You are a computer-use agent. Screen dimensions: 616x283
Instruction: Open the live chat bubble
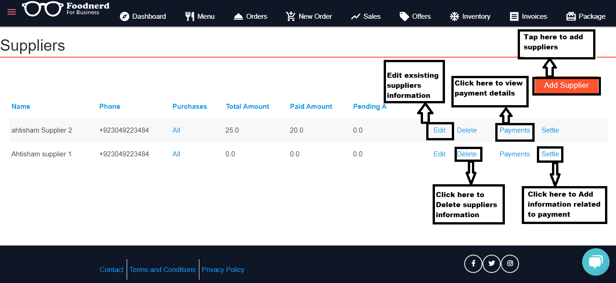595,262
